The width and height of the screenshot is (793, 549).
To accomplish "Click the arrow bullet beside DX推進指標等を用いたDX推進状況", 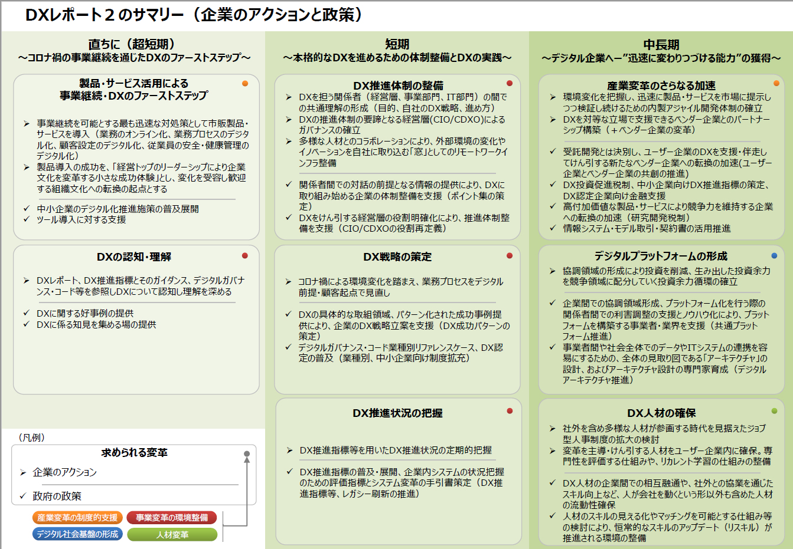I will pyautogui.click(x=290, y=451).
